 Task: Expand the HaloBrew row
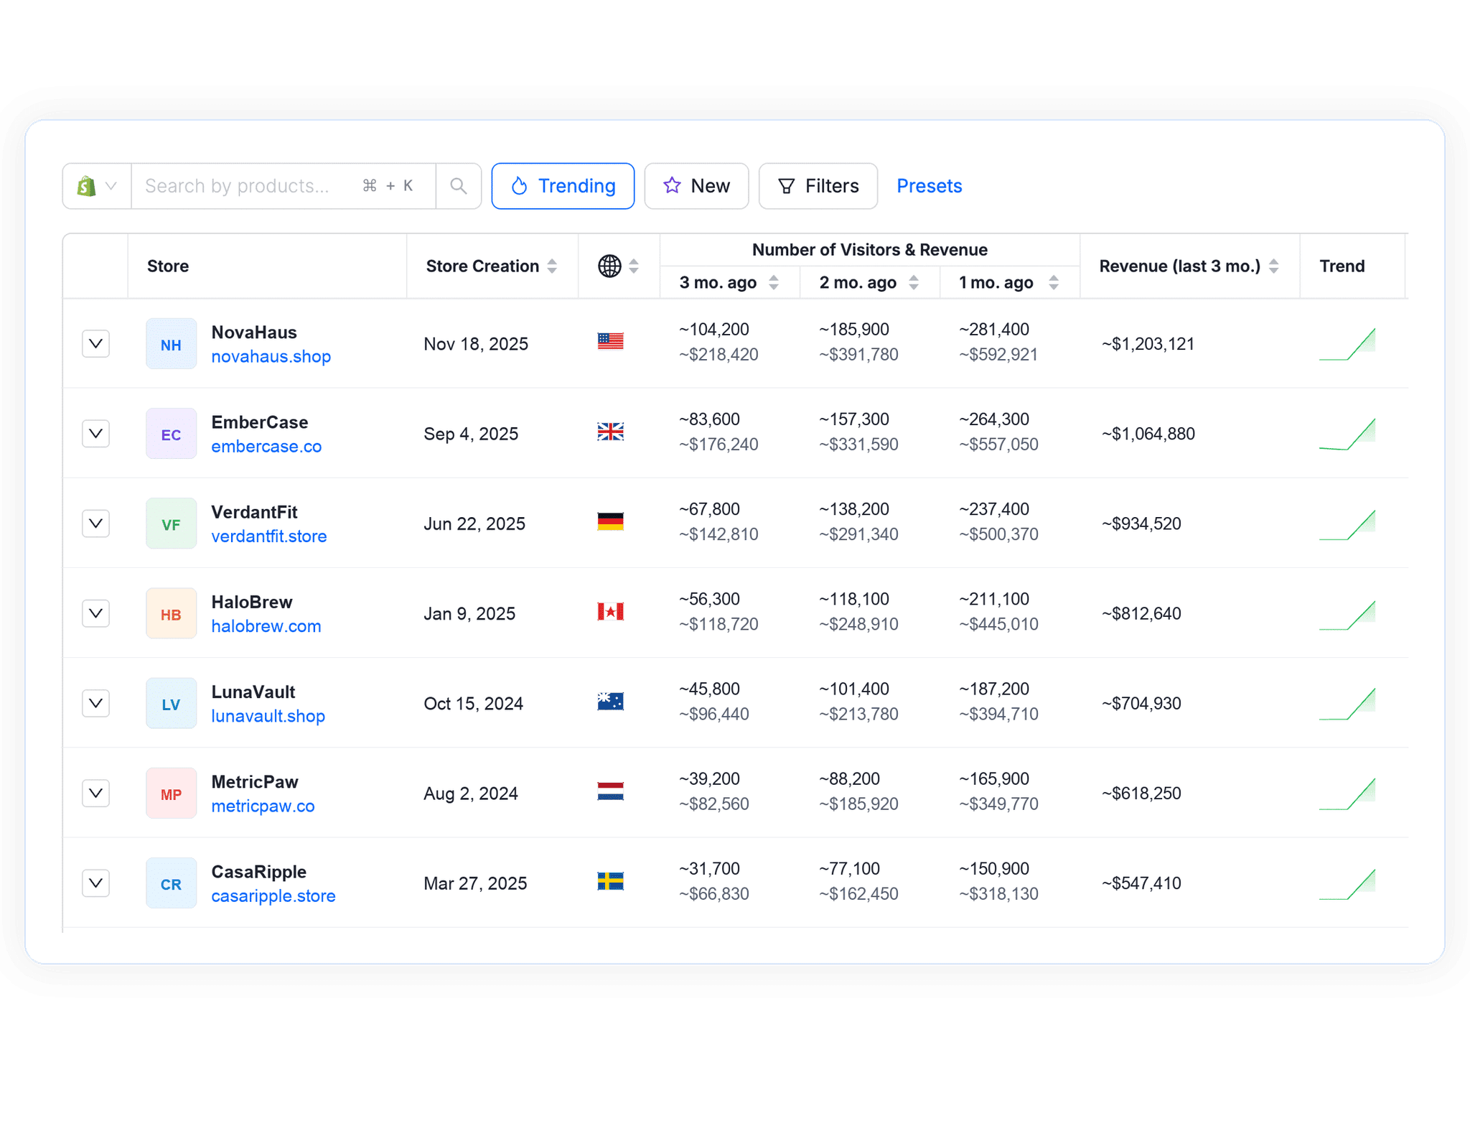click(95, 613)
